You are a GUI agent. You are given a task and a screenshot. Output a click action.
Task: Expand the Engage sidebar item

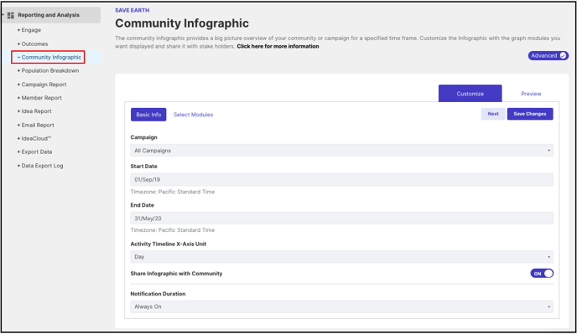(x=29, y=30)
